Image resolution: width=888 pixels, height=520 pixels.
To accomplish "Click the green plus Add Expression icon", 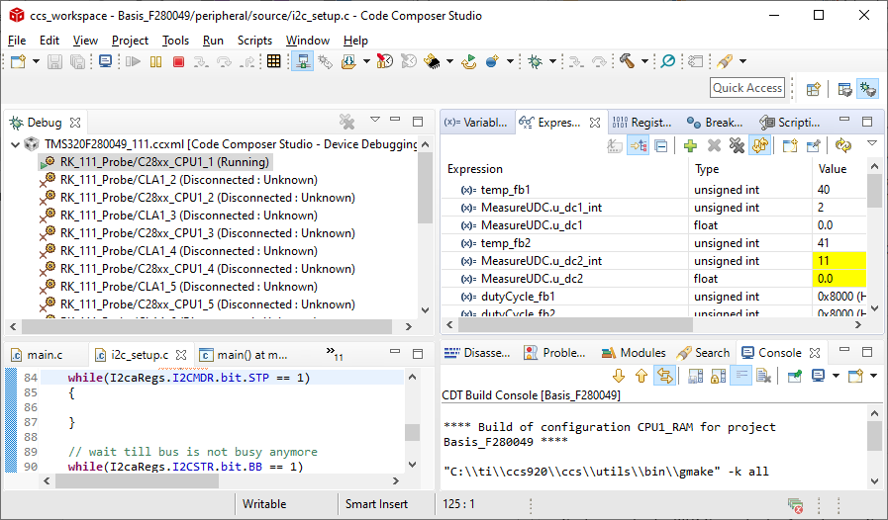I will 690,146.
